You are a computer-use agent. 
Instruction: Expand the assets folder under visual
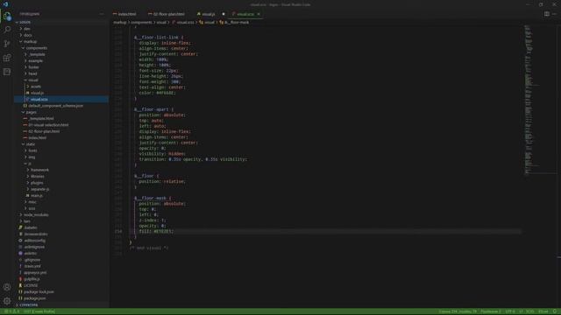(x=36, y=87)
